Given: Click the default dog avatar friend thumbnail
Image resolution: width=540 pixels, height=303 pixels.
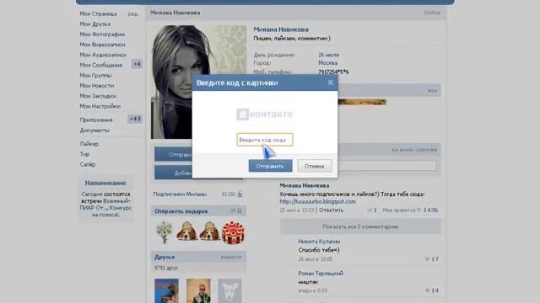Looking at the screenshot, I should pyautogui.click(x=229, y=290).
